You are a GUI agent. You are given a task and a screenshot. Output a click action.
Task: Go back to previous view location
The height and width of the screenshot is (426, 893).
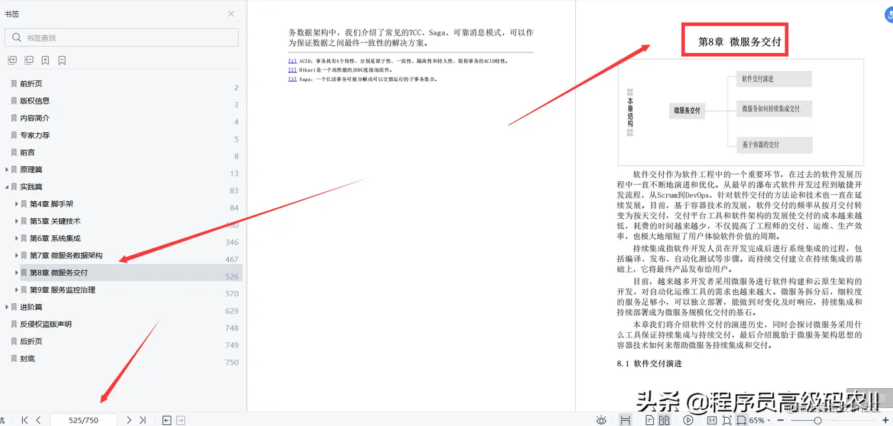point(166,420)
